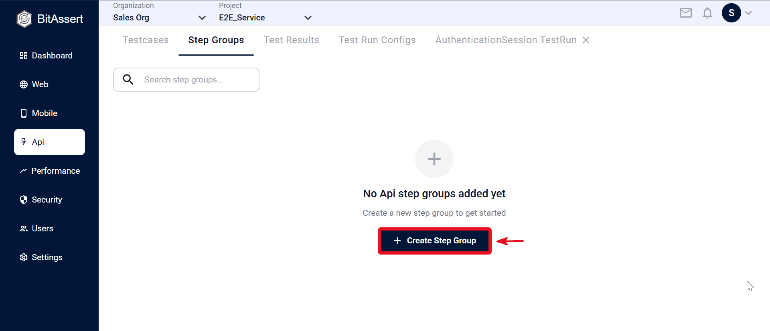
Task: Switch to the Test Results tab
Action: coord(292,40)
